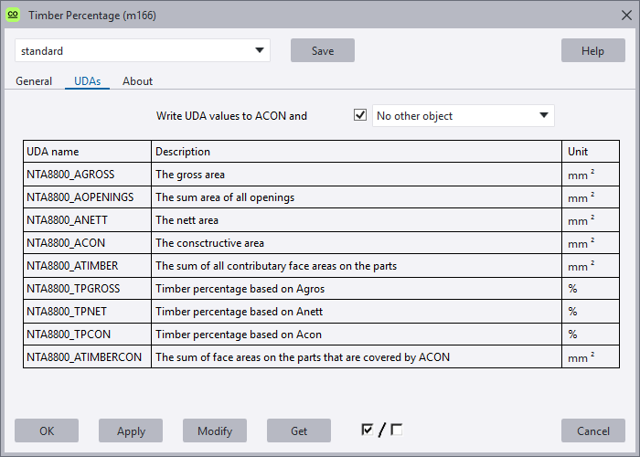Switch to the General tab

click(34, 81)
